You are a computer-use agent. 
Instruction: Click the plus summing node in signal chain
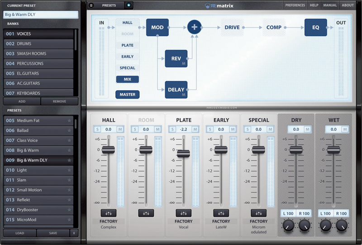pos(195,27)
